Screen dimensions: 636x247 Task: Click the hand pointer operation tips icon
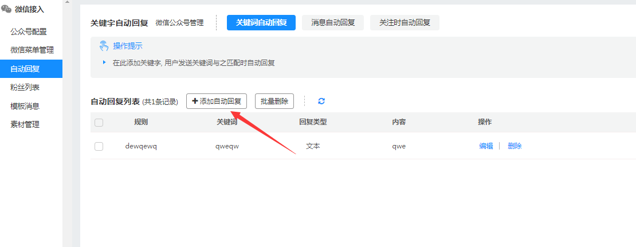click(104, 46)
